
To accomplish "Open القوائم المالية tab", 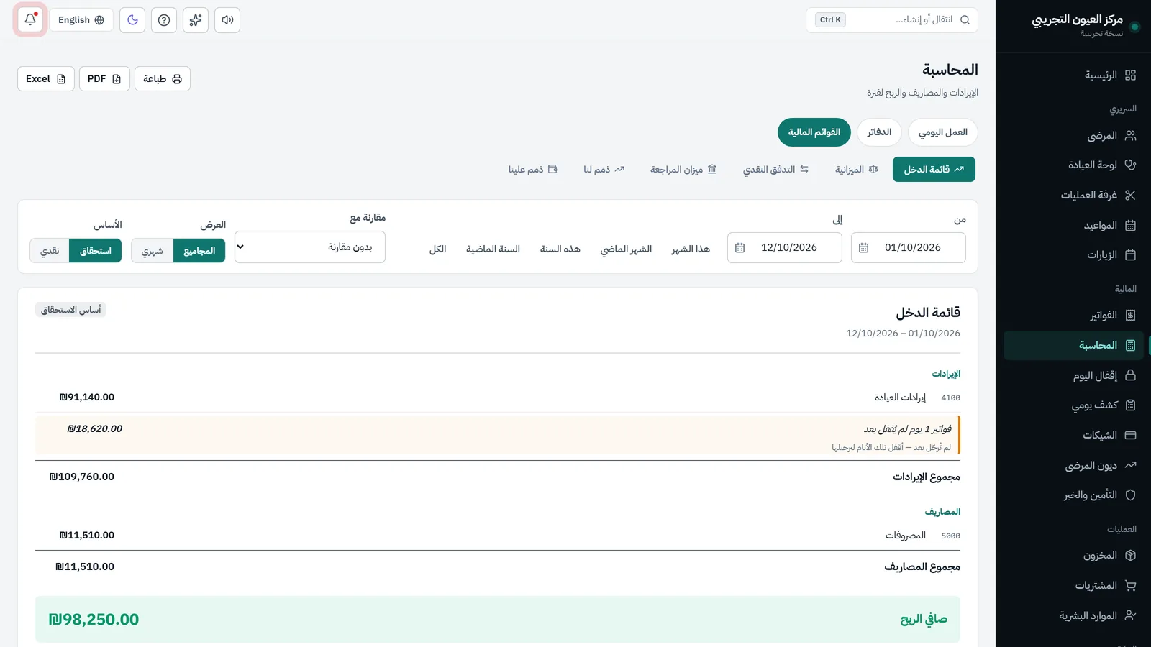I will pos(814,132).
